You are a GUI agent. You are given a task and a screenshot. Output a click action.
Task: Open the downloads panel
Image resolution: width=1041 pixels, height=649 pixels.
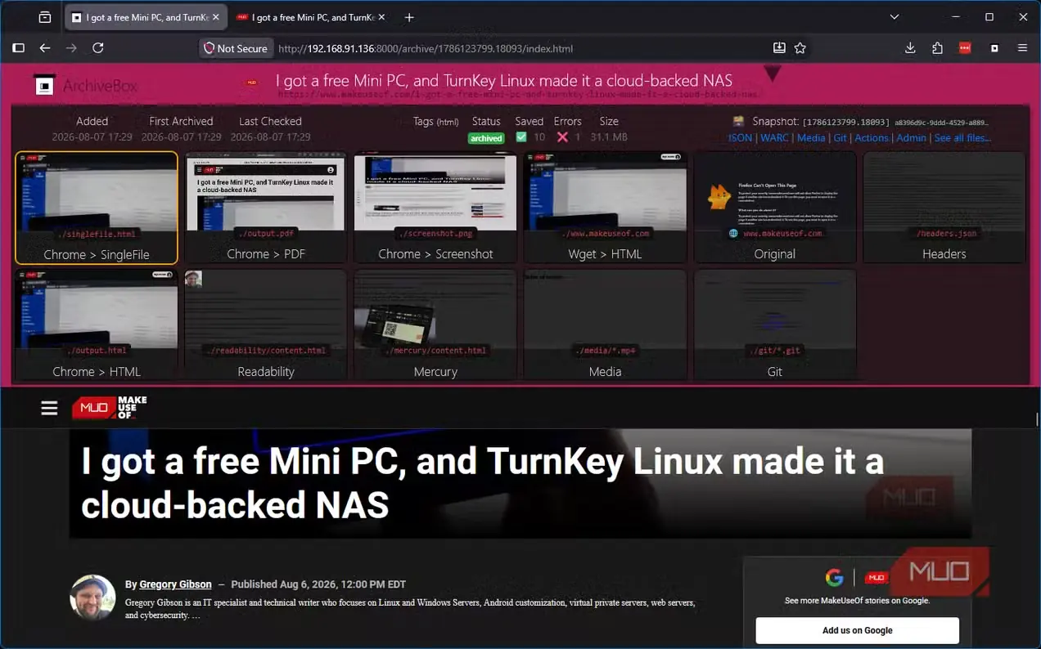pos(910,48)
